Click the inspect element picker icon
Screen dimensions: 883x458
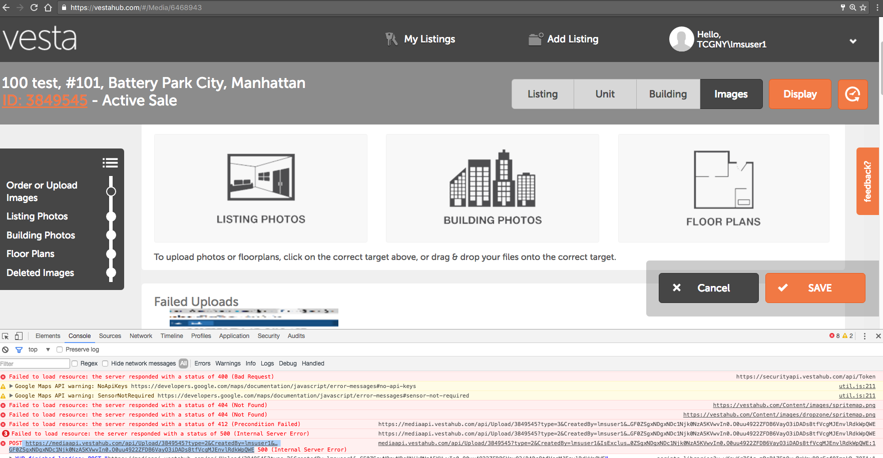[x=6, y=336]
